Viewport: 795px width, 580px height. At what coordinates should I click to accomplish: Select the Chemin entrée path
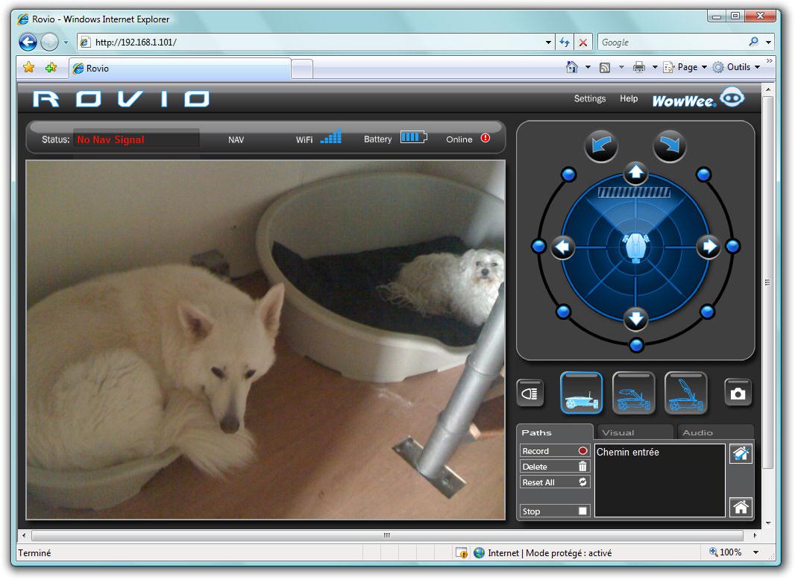coord(628,453)
